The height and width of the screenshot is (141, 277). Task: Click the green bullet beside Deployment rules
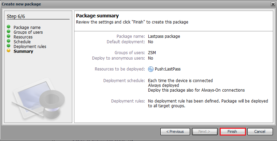9,46
